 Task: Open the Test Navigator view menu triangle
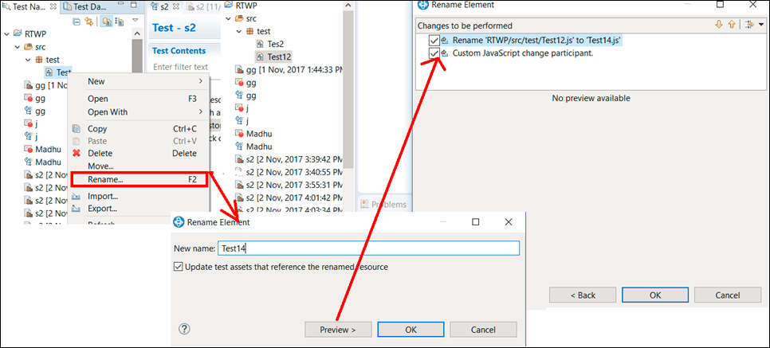136,22
